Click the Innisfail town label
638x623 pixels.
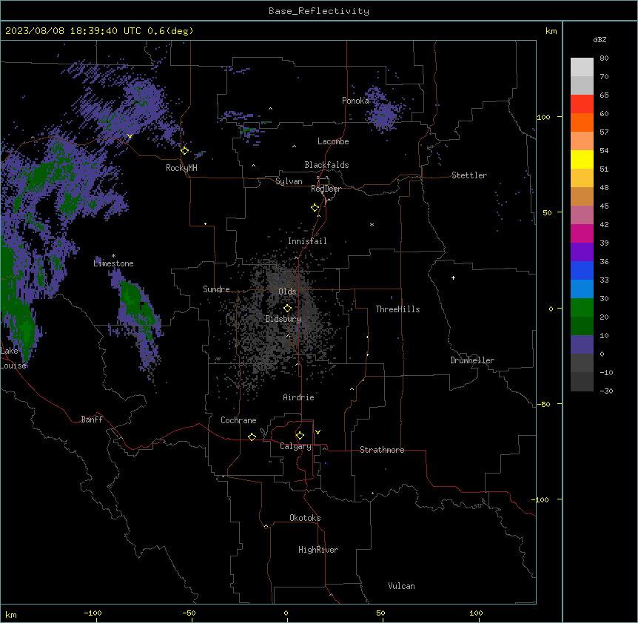(307, 241)
